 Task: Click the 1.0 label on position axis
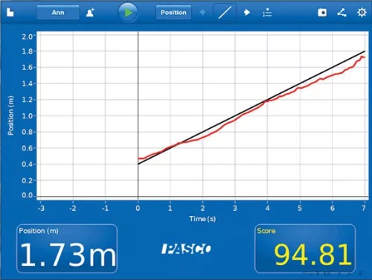(x=28, y=116)
